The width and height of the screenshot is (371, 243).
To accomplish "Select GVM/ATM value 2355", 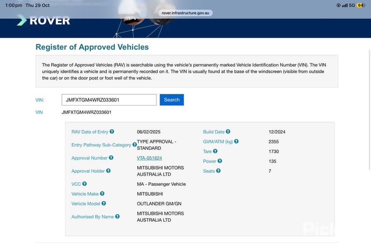I will pyautogui.click(x=273, y=141).
